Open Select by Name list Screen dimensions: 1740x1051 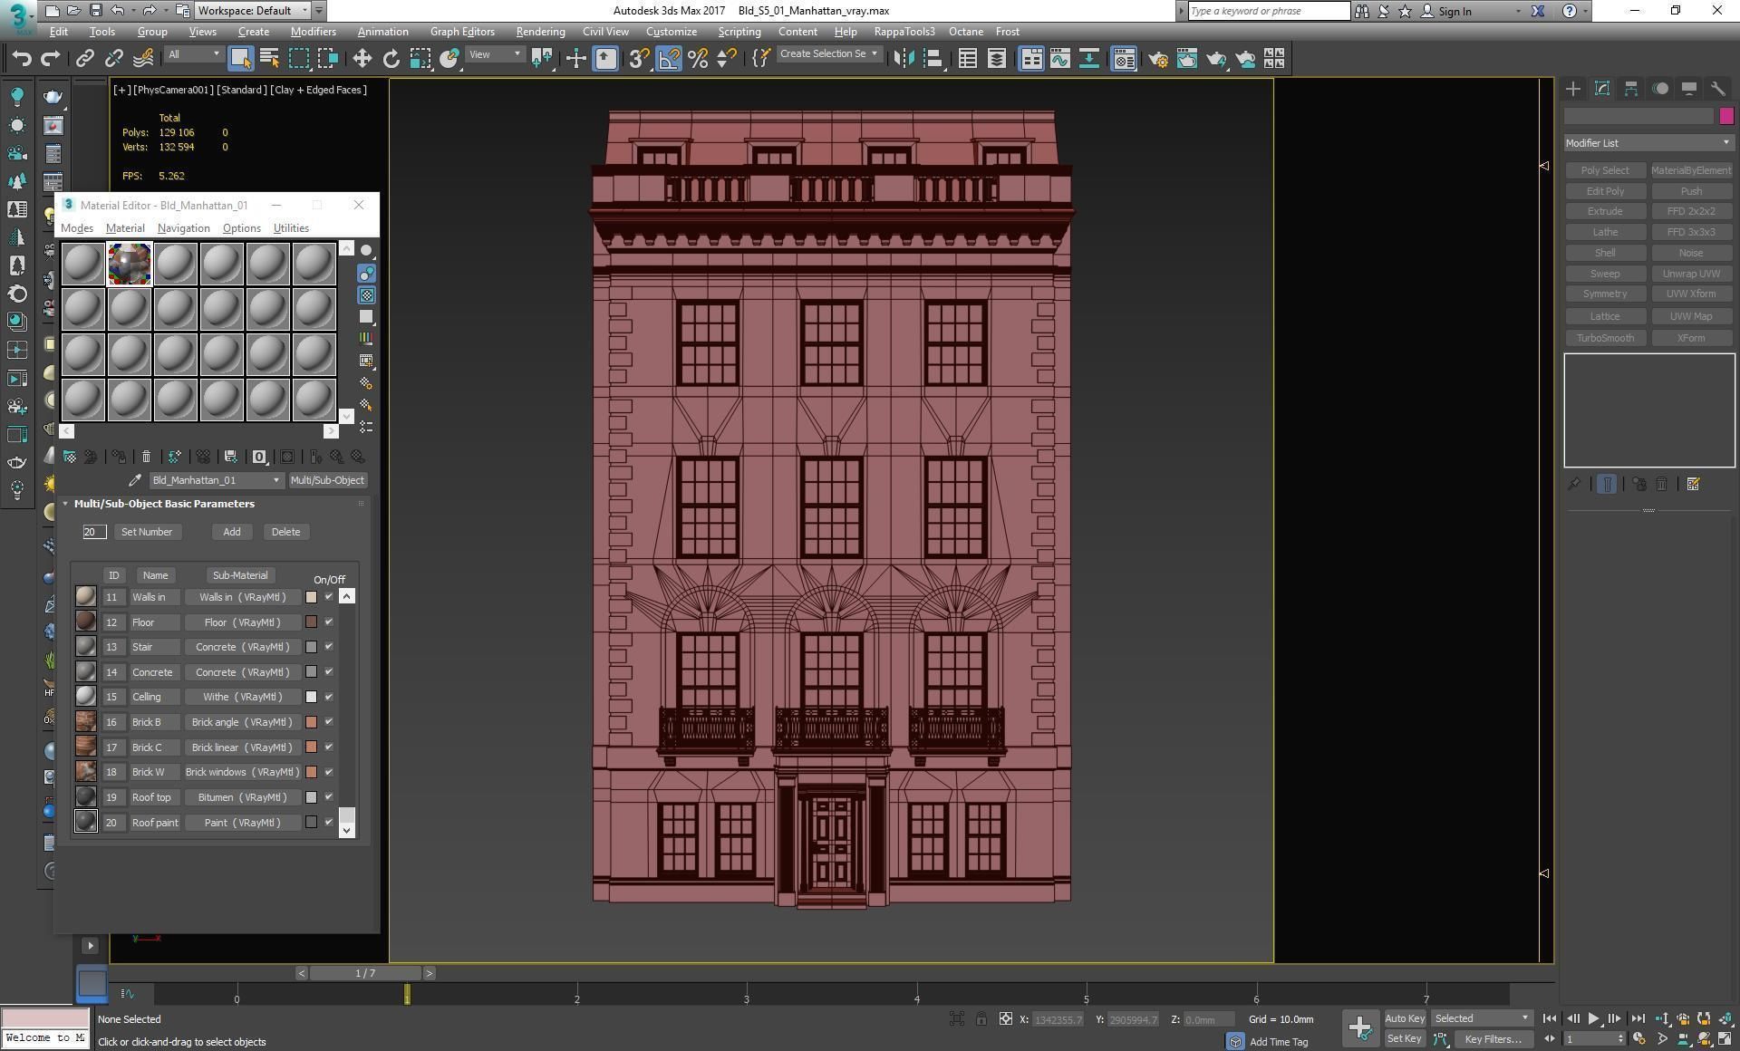tap(269, 59)
